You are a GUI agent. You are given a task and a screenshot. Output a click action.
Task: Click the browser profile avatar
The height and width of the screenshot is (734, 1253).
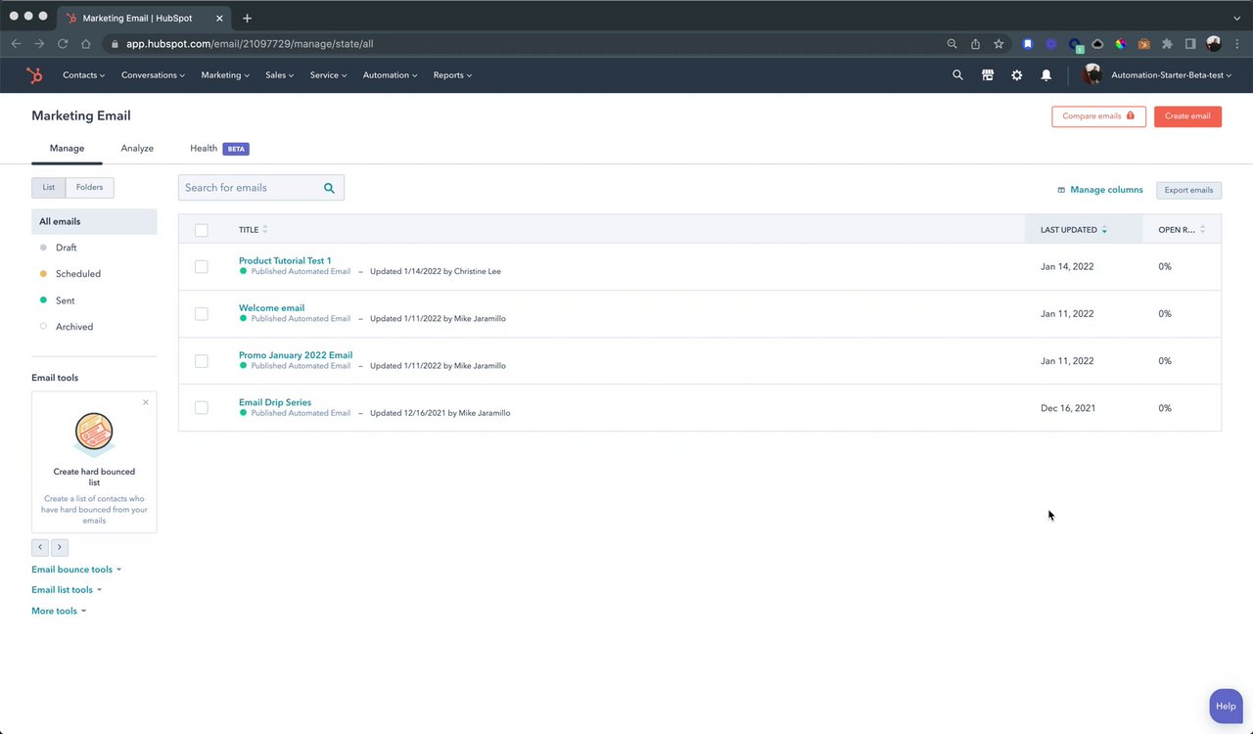(1214, 44)
